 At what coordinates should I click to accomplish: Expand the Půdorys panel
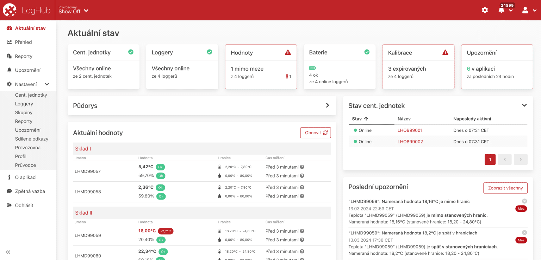pos(328,105)
